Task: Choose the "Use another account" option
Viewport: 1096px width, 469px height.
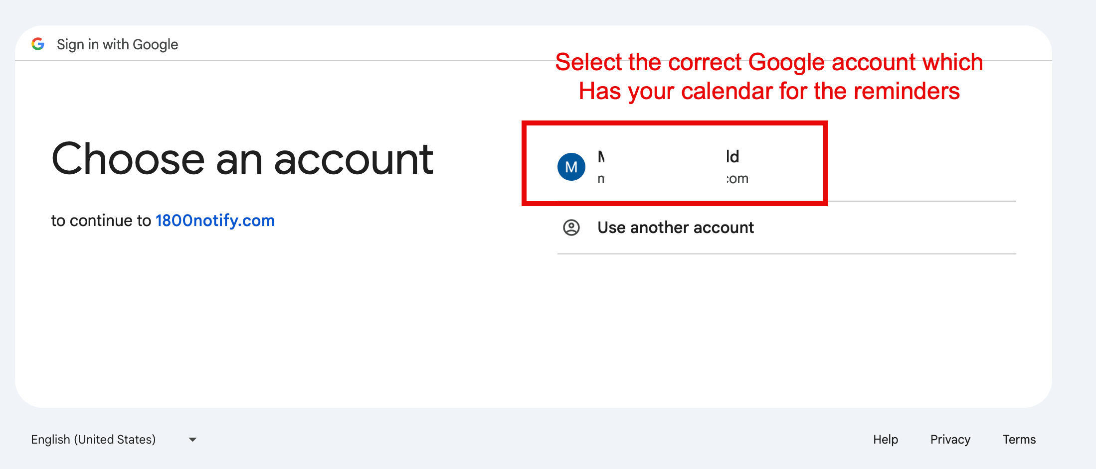Action: [786, 228]
